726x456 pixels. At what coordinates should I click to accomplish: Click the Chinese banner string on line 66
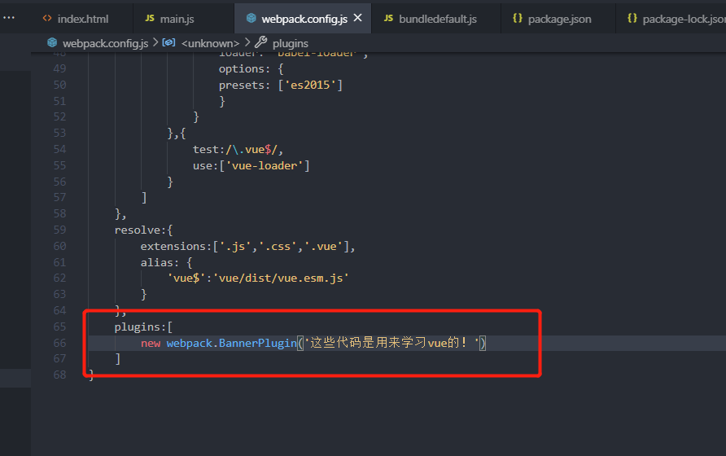tap(391, 343)
